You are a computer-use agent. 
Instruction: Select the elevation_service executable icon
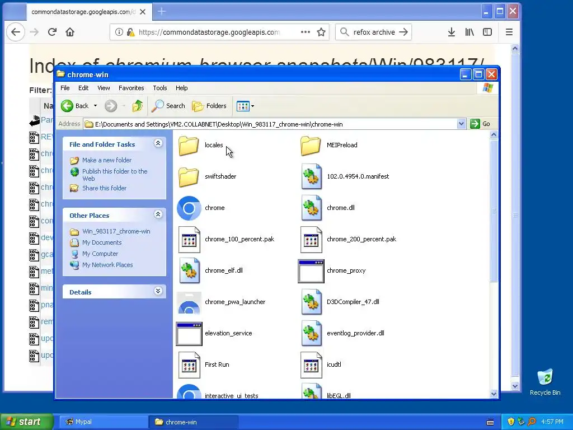point(189,334)
